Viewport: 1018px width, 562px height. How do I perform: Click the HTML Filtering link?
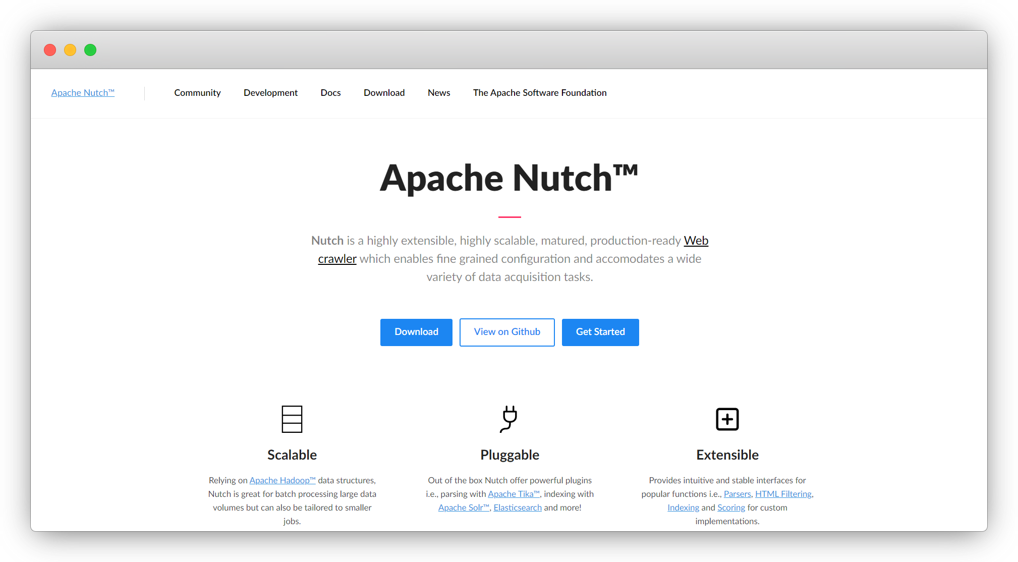coord(783,494)
